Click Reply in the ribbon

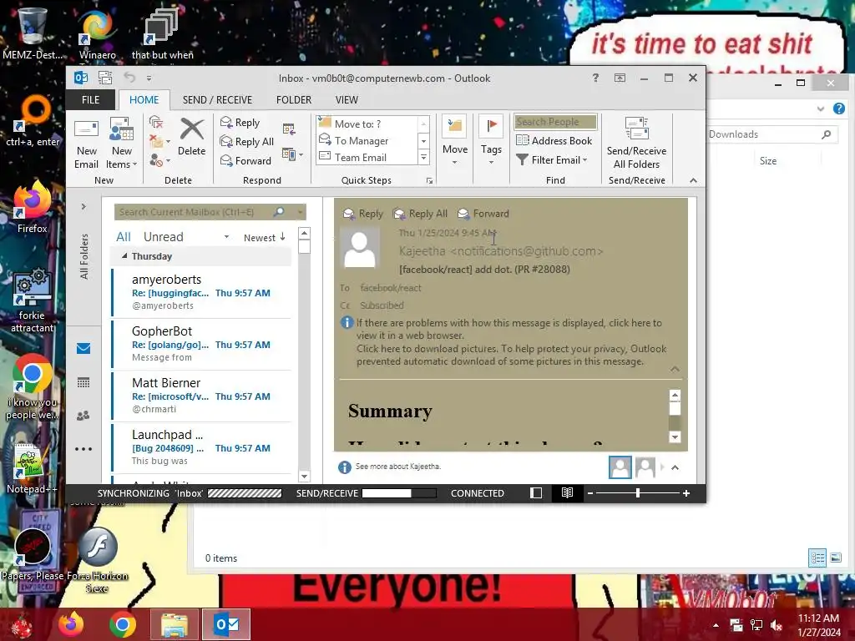click(240, 123)
